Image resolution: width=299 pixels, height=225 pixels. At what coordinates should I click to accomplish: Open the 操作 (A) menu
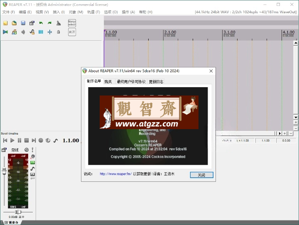coord(128,12)
